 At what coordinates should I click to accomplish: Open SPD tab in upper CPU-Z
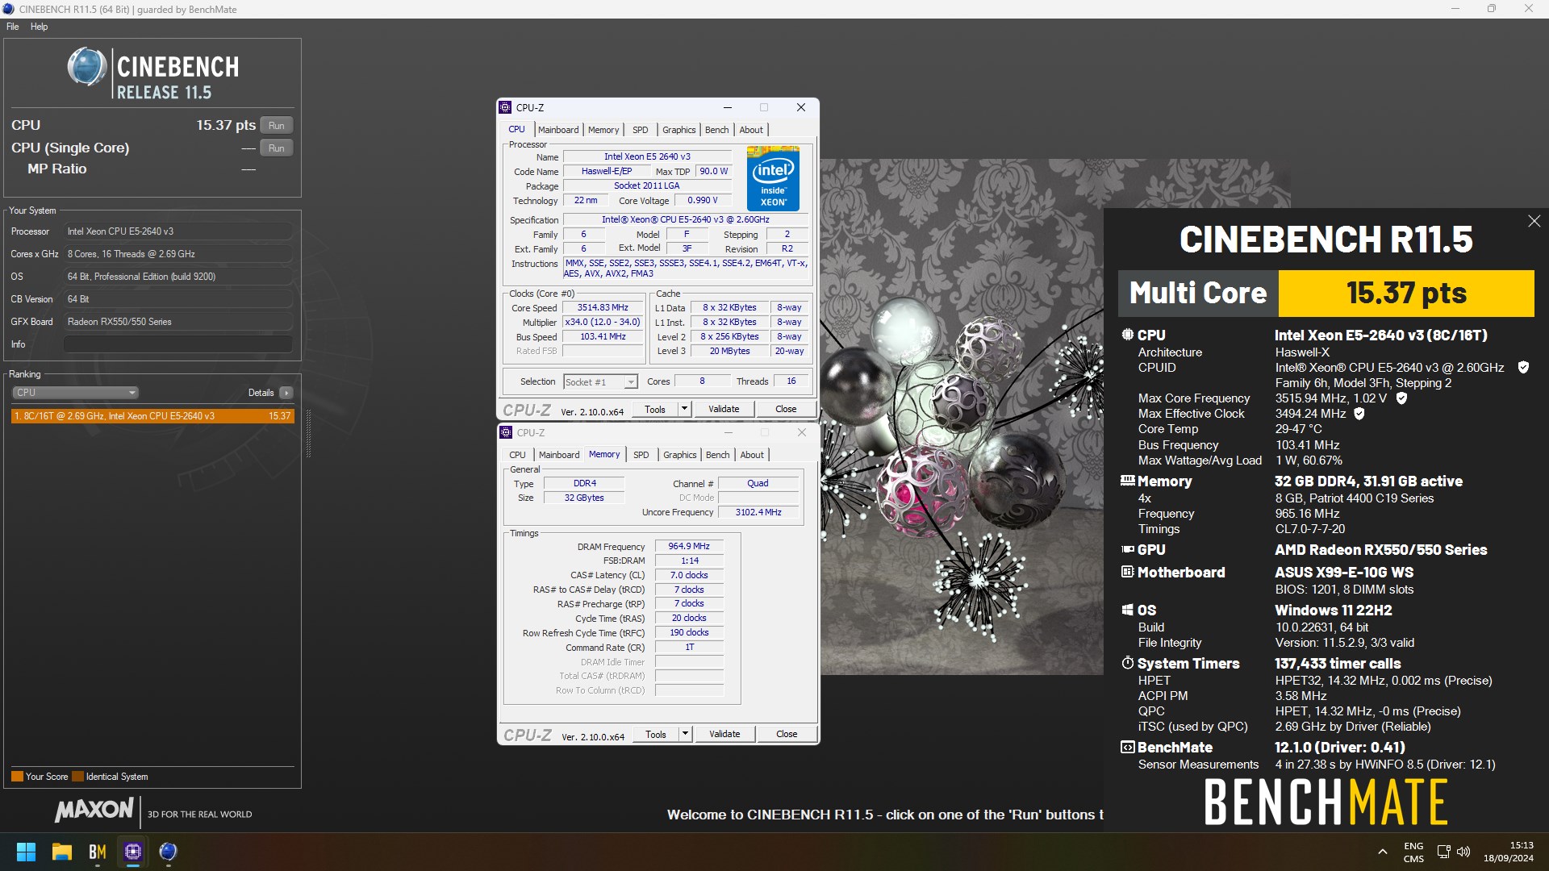point(641,130)
